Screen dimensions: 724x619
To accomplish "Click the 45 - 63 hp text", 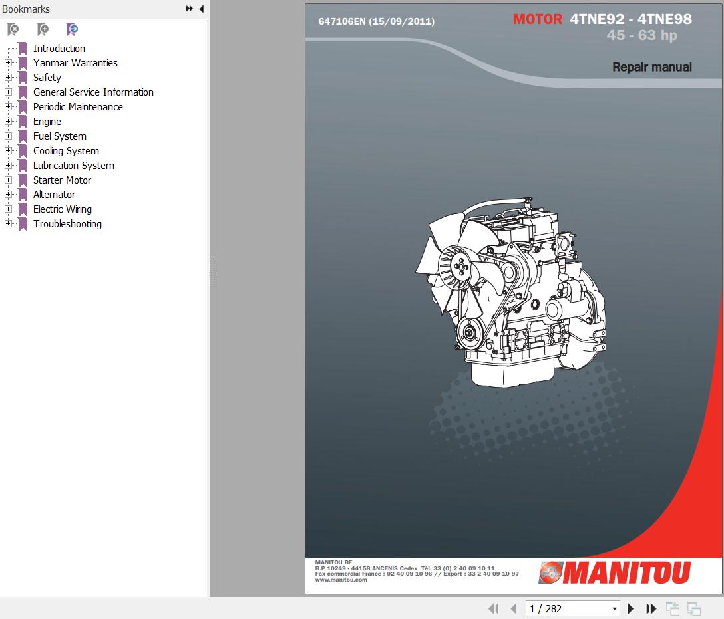I will [x=641, y=35].
